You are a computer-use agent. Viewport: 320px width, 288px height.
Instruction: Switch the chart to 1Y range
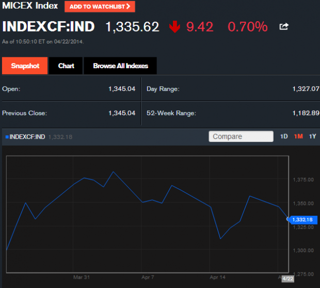pos(312,137)
